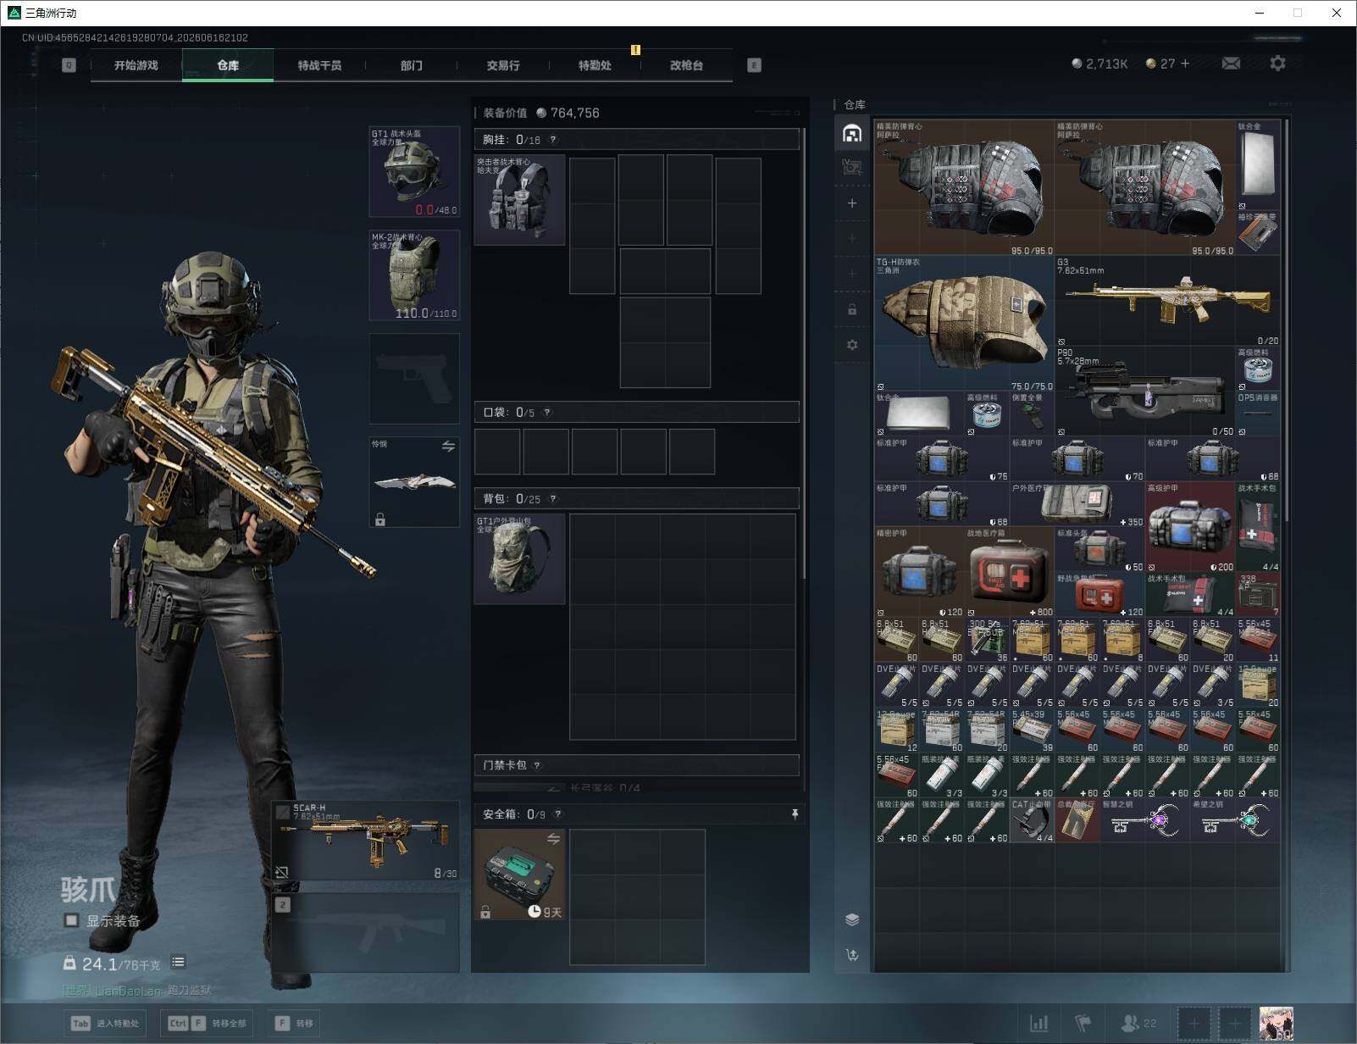The width and height of the screenshot is (1357, 1044).
Task: Show help for 胸挂 chest rig section
Action: pyautogui.click(x=553, y=140)
